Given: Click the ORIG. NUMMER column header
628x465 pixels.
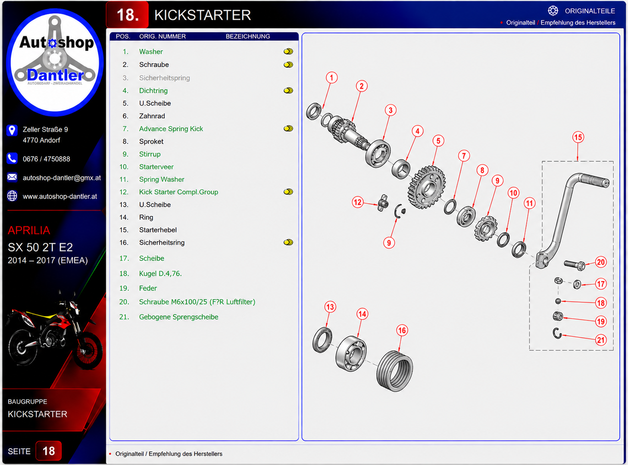Looking at the screenshot, I should click(x=162, y=37).
